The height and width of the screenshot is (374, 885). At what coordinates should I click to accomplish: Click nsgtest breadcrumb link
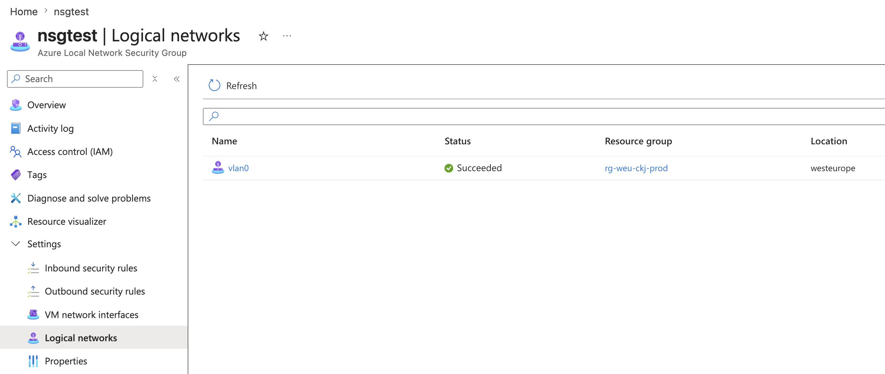(x=71, y=12)
